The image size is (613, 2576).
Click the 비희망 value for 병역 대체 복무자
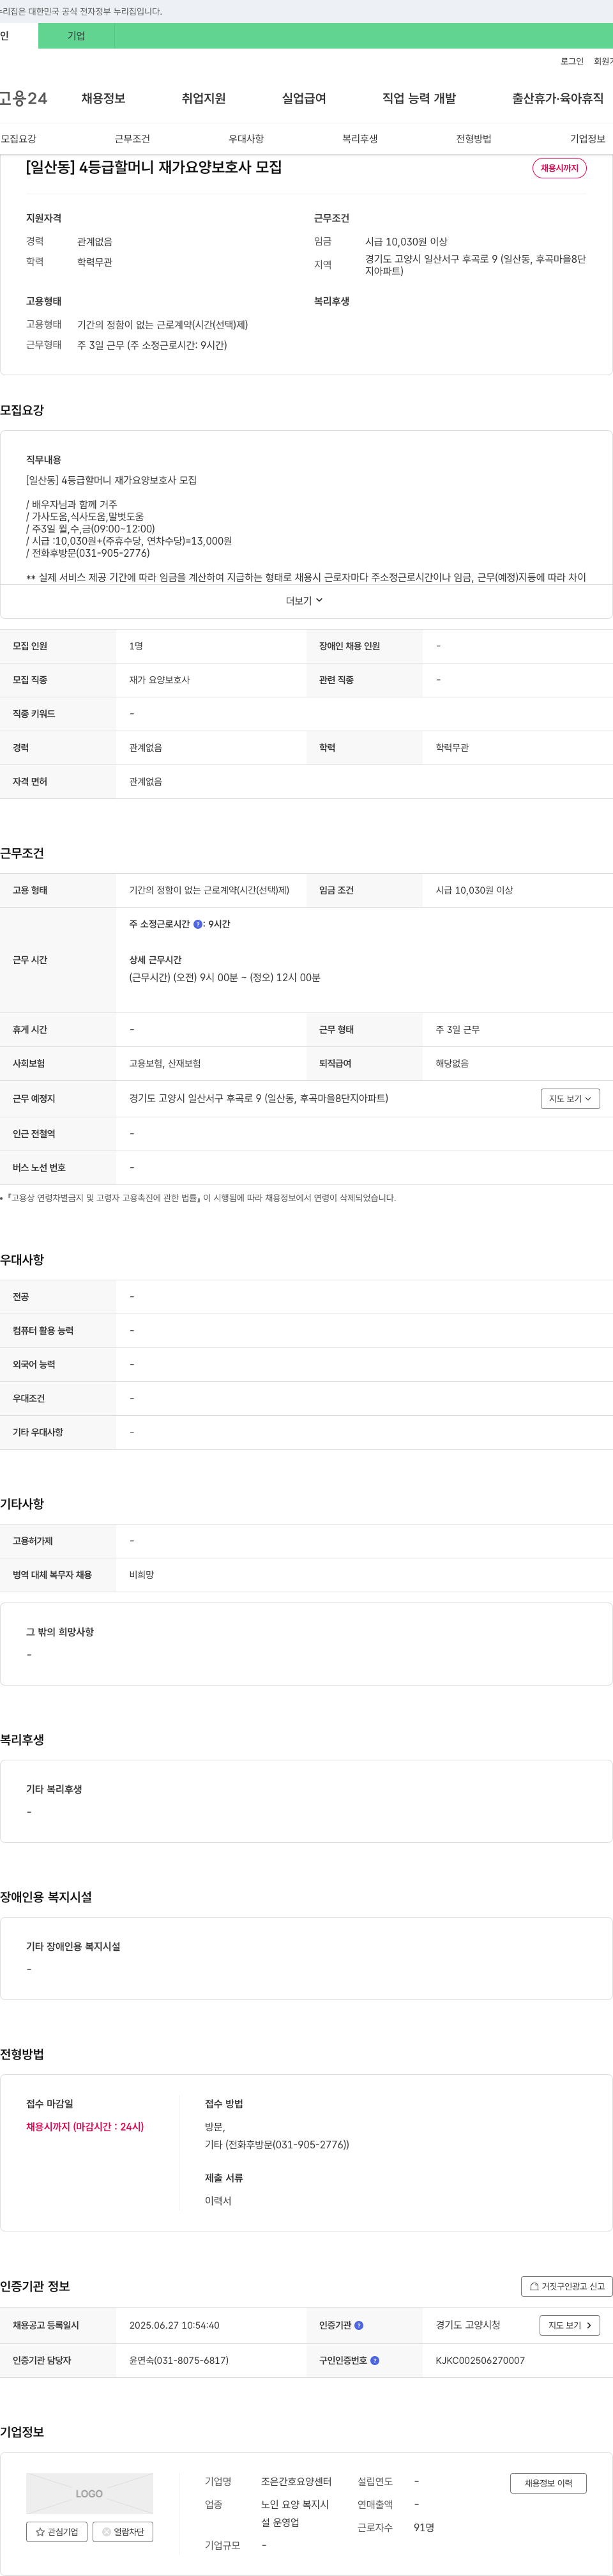140,1574
